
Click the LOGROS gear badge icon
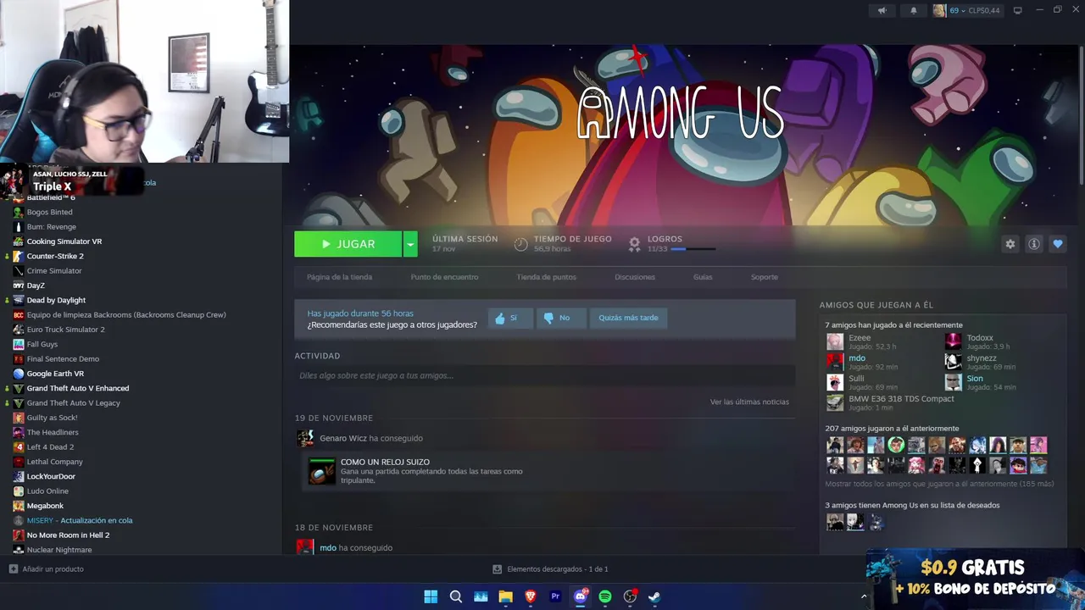point(634,244)
